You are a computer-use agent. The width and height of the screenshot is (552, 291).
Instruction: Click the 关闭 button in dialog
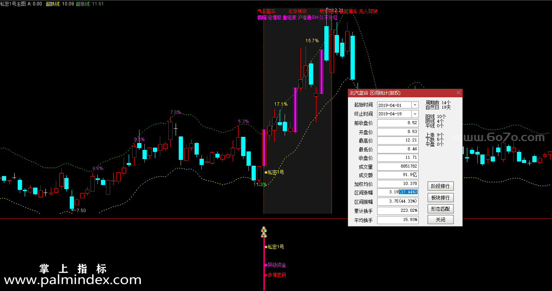pos(440,220)
